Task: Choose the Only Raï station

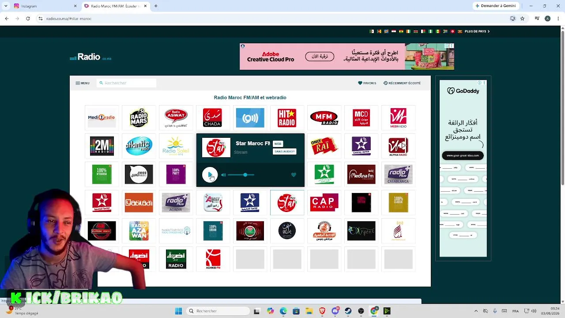Action: [324, 146]
